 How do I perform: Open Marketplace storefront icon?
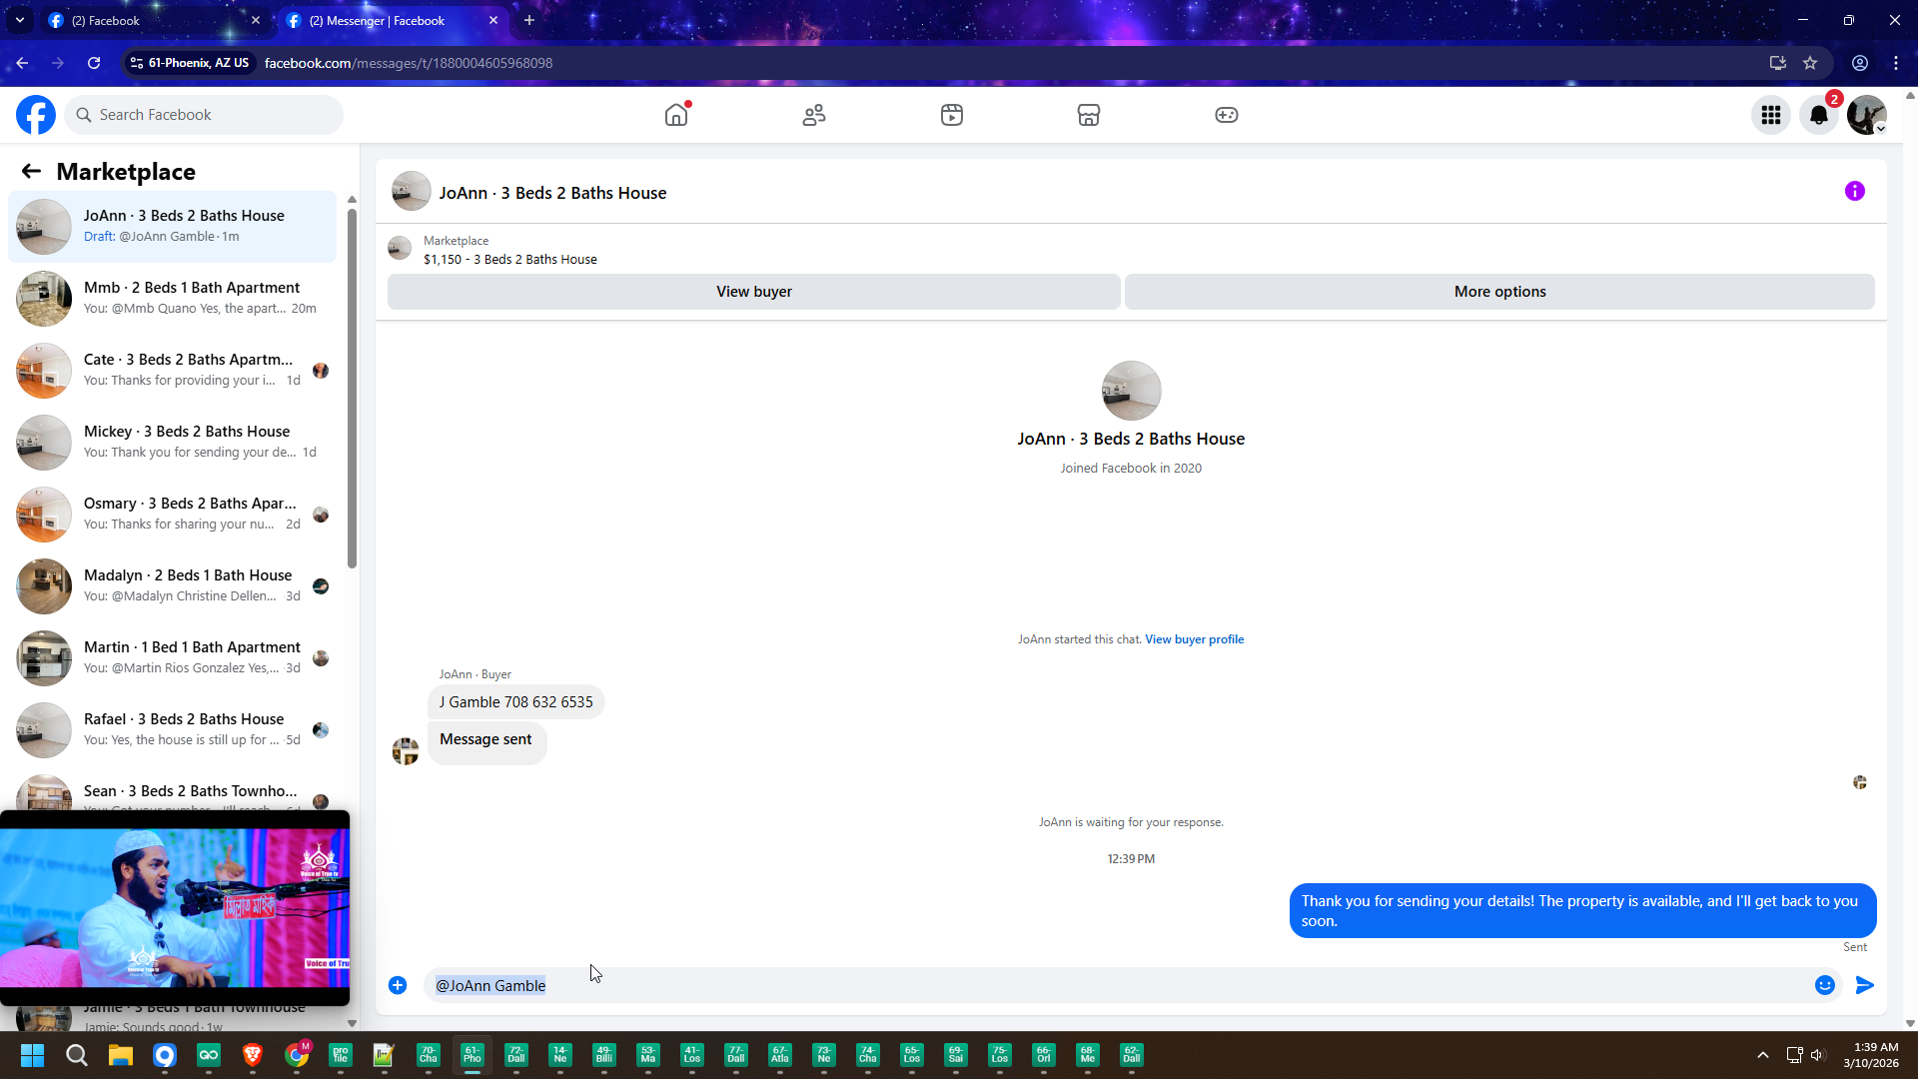1089,115
